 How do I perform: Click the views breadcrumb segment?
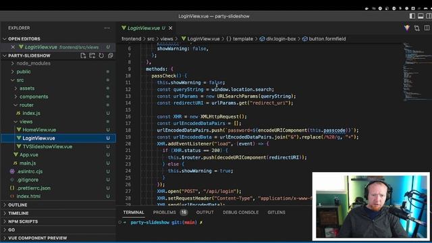click(167, 39)
